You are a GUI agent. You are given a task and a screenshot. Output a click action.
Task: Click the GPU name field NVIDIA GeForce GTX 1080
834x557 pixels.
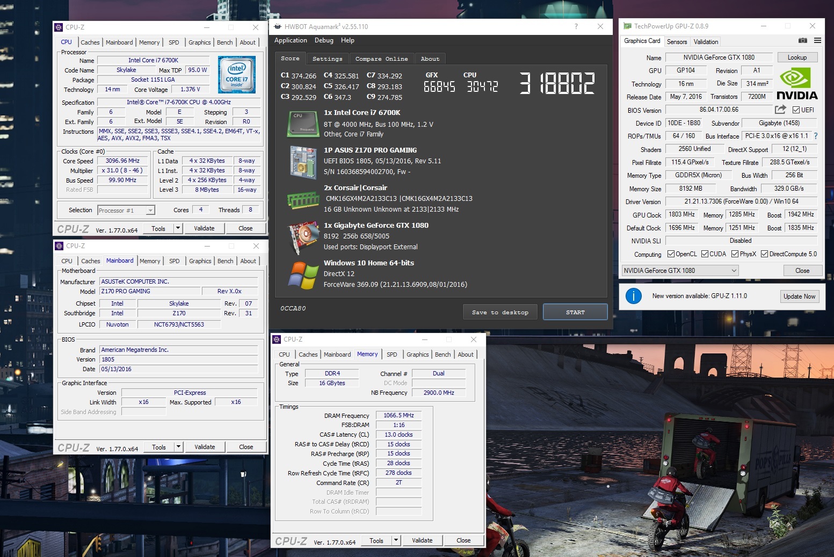[719, 57]
